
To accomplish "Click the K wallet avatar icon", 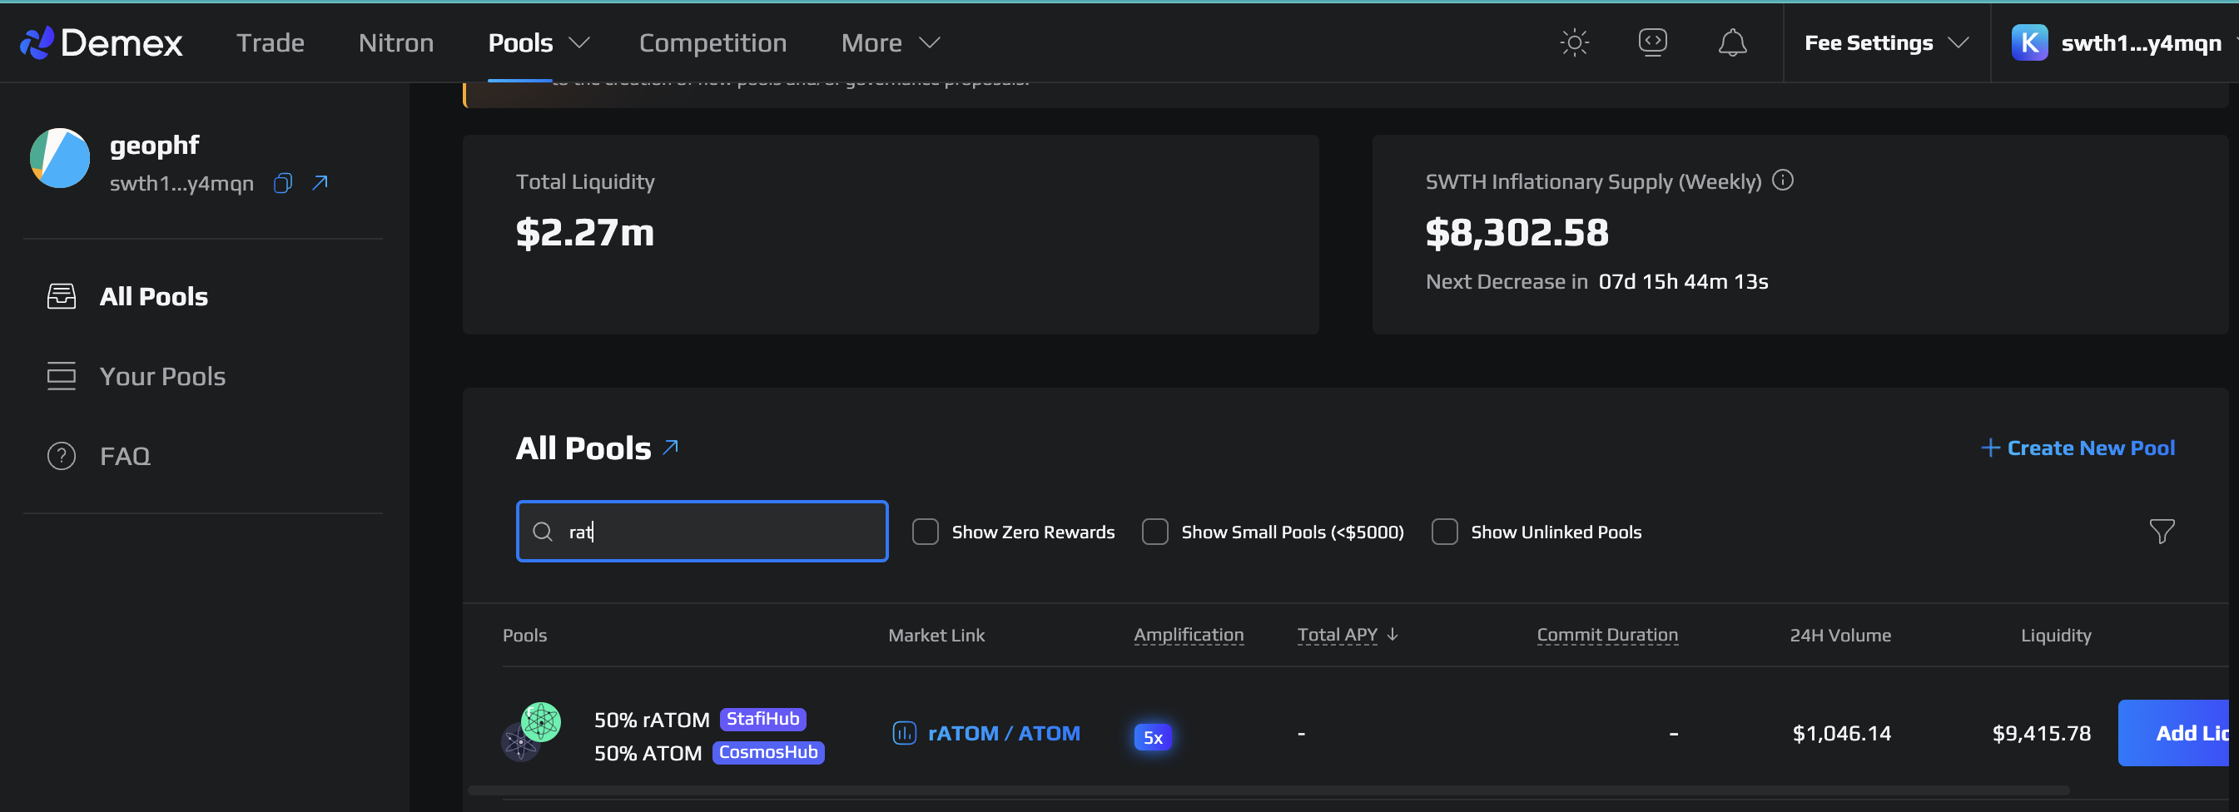I will pyautogui.click(x=2029, y=42).
